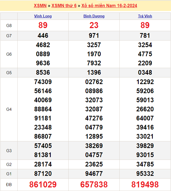
Task: Click the G8 row label
Action: (9, 26)
